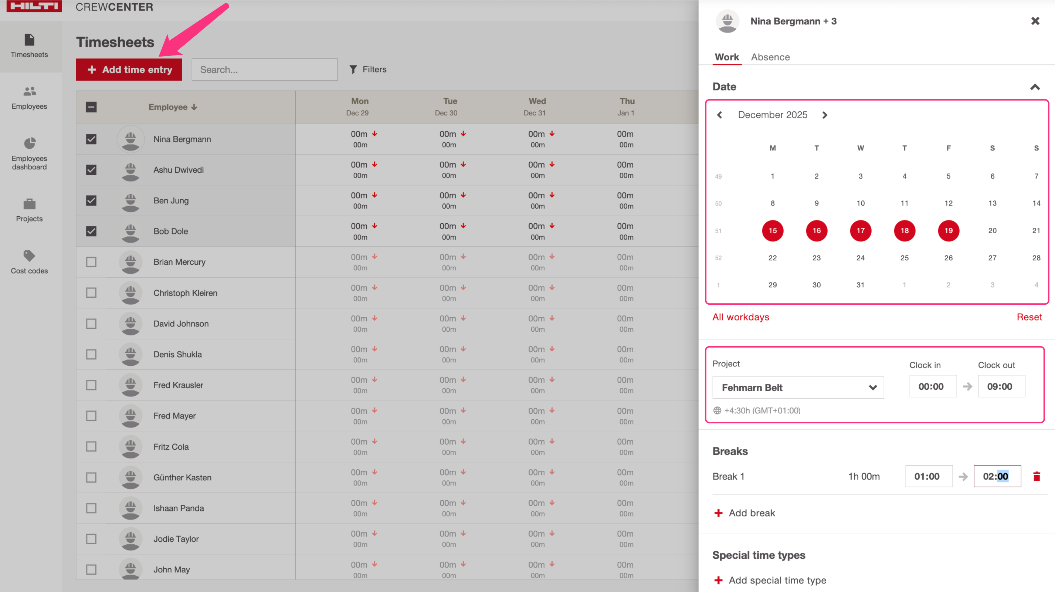1055x592 pixels.
Task: Switch to the Absence tab
Action: coord(770,57)
